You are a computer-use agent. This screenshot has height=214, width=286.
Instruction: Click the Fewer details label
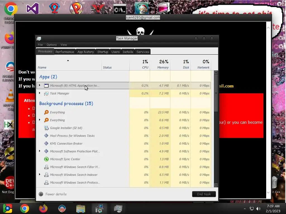tap(56, 194)
